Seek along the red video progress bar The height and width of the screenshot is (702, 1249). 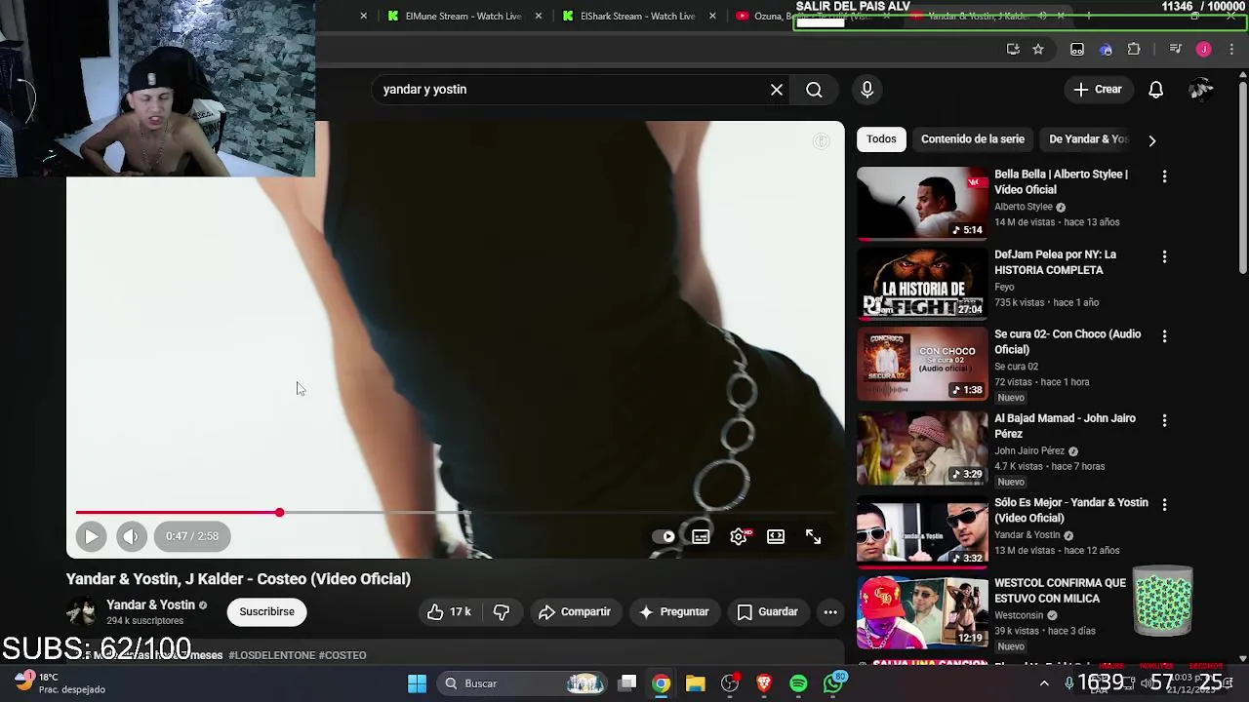(x=455, y=512)
